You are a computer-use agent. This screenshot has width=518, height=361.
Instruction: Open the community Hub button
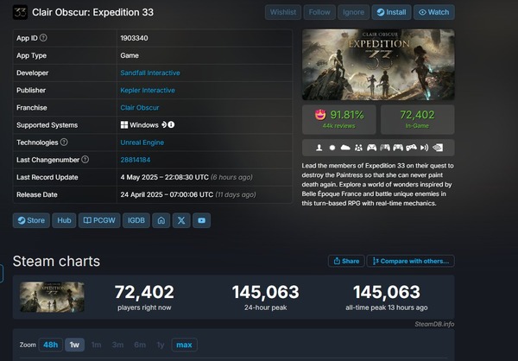[x=64, y=220]
